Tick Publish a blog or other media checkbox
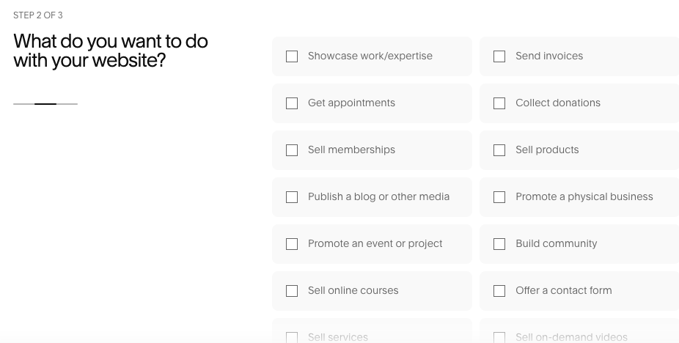Viewport: 679px width, 343px height. (292, 197)
